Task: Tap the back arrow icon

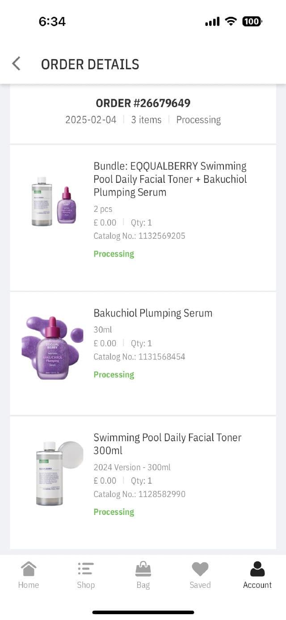Action: tap(16, 64)
